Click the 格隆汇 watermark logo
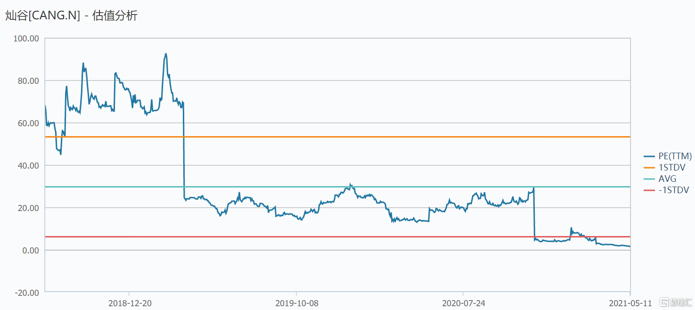 [x=675, y=302]
